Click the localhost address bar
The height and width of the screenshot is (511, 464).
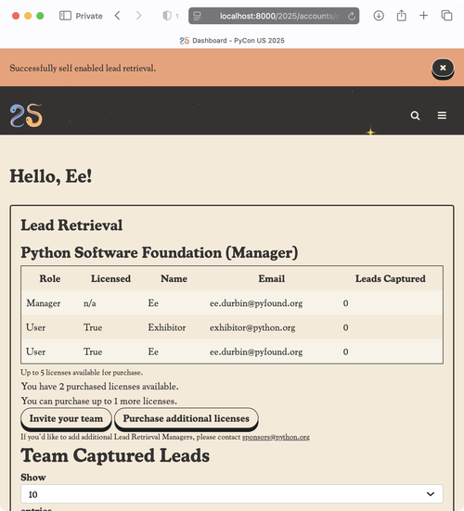[274, 16]
